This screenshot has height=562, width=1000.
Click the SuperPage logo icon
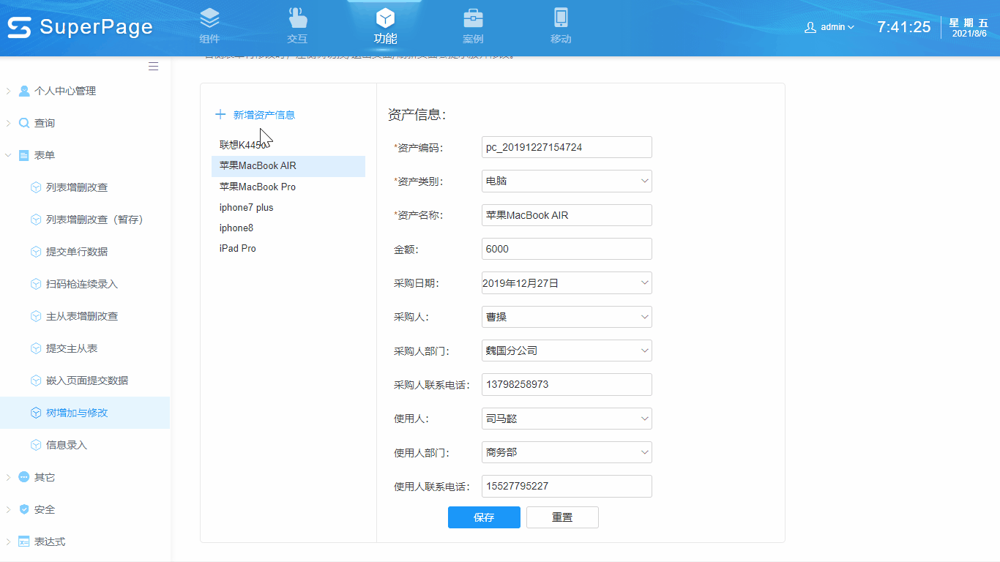19,27
